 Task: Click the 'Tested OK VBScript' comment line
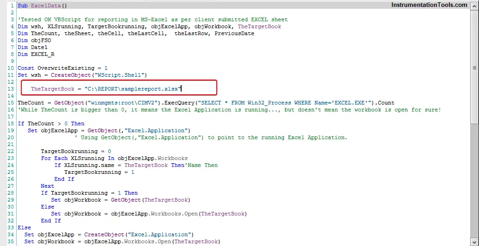(x=153, y=19)
